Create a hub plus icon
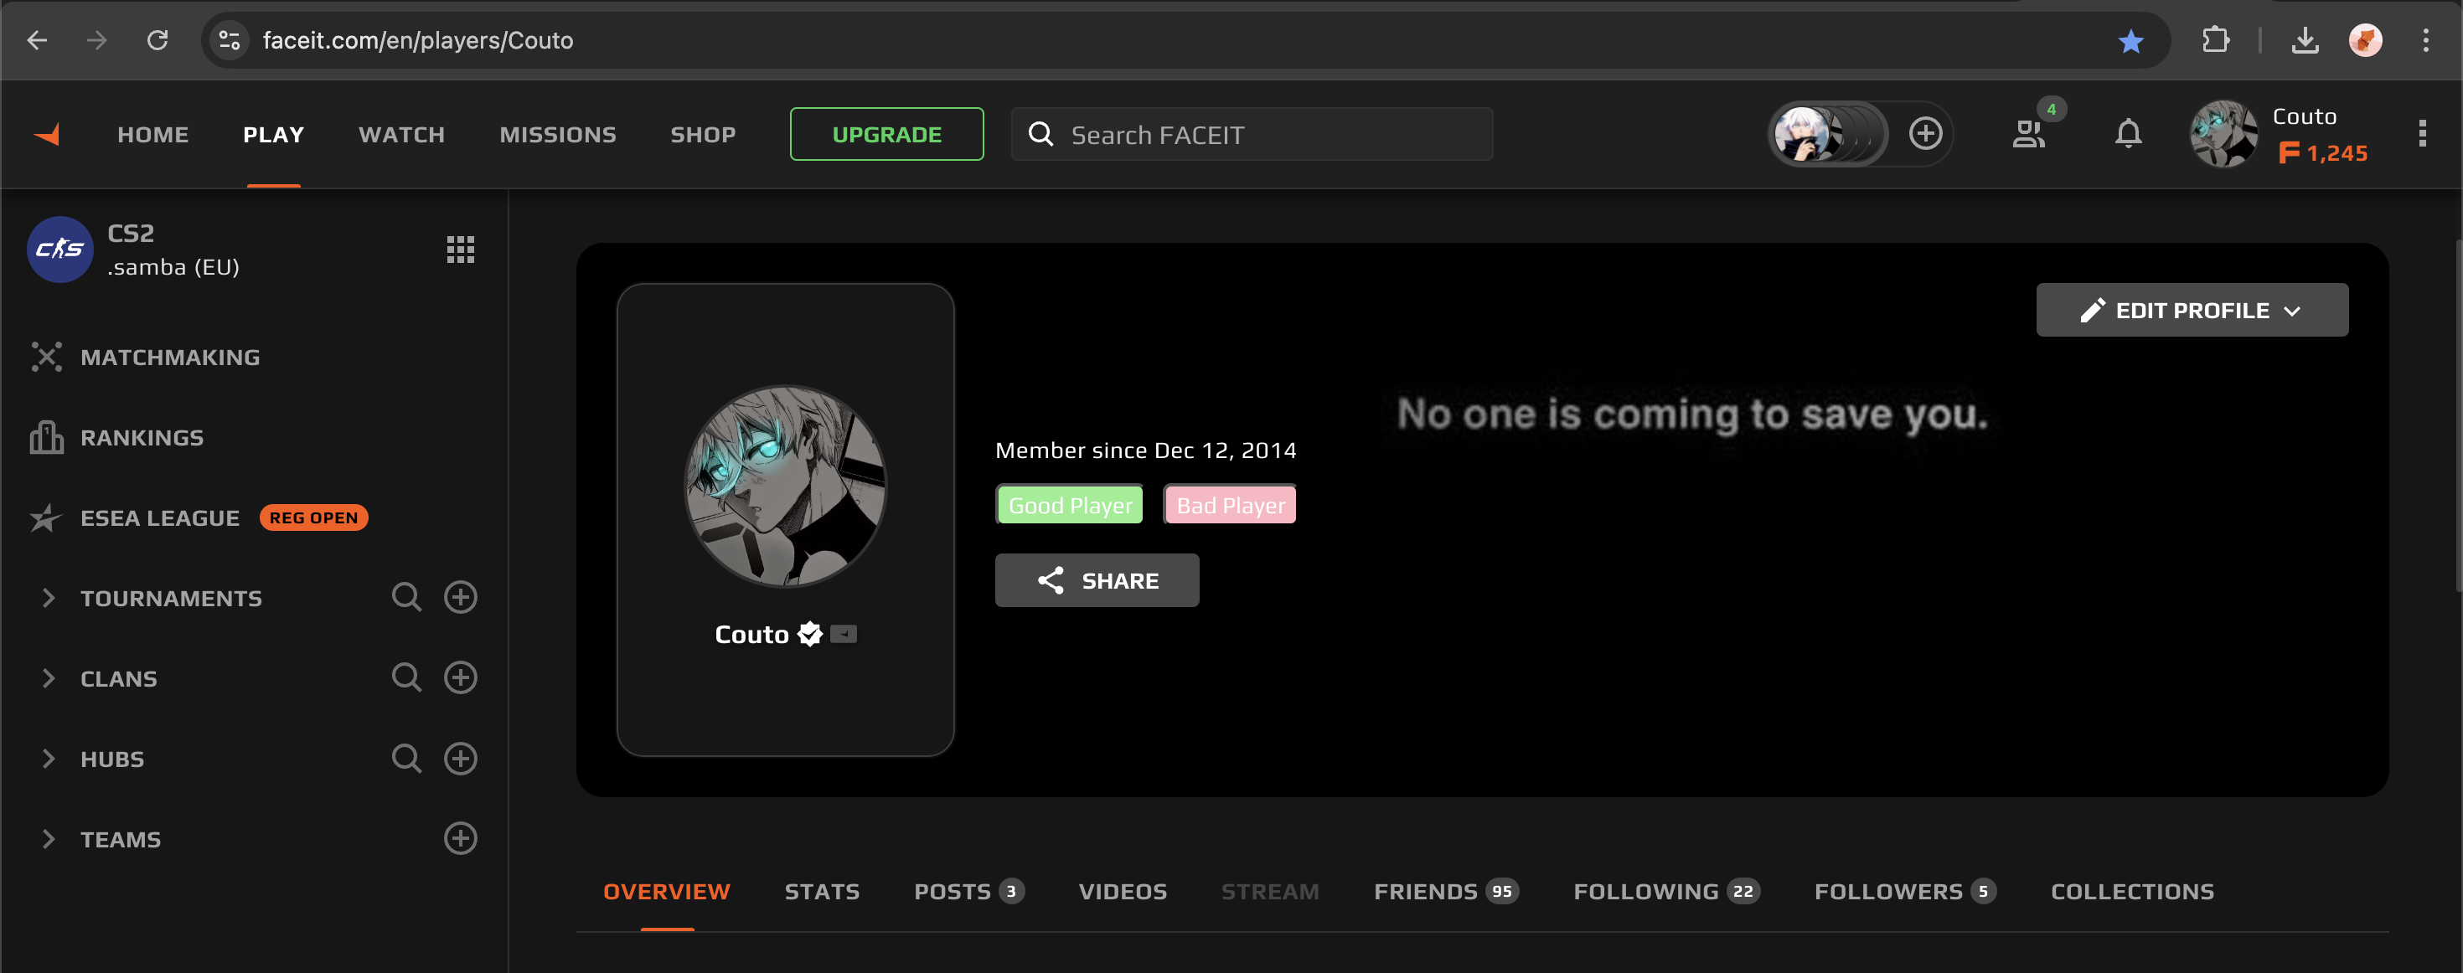The width and height of the screenshot is (2463, 973). click(461, 759)
